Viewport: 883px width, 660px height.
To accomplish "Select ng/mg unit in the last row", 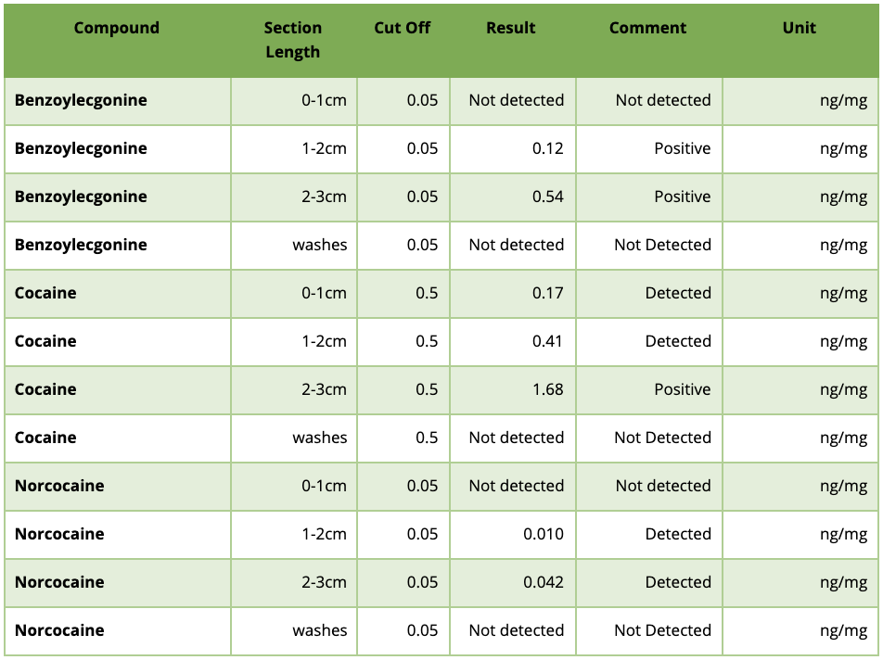I will 844,630.
